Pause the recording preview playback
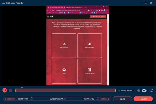The height and width of the screenshot is (104, 156). (5, 90)
